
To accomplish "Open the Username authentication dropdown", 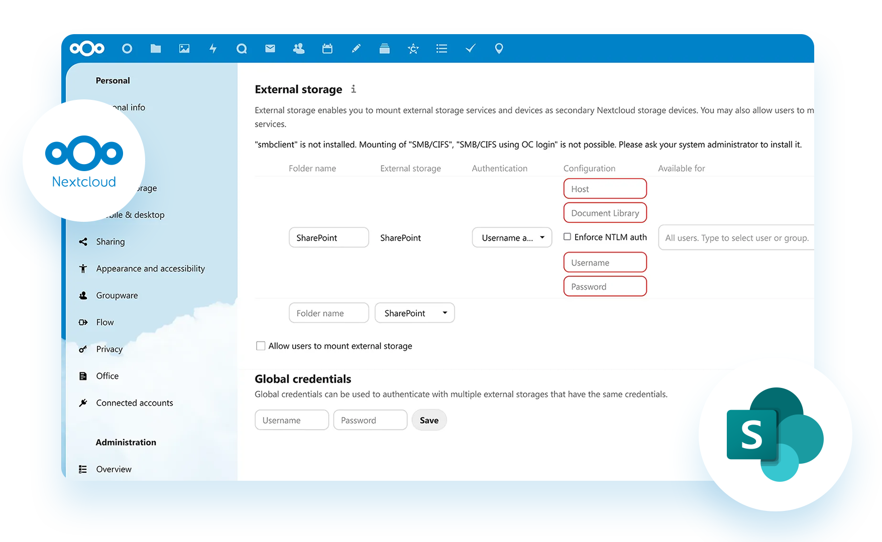I will 512,237.
